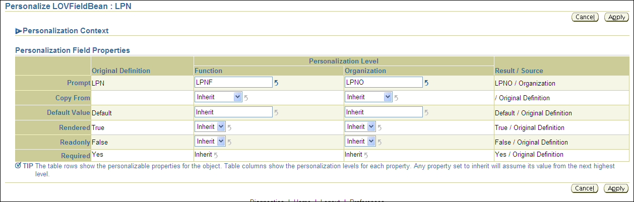Click the Organization column header

tap(365, 71)
